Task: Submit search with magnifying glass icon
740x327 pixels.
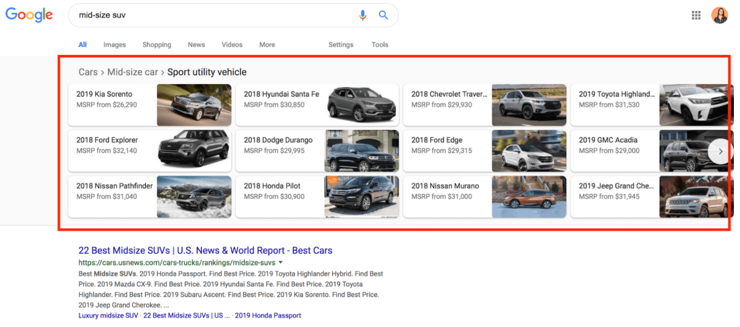Action: (383, 15)
